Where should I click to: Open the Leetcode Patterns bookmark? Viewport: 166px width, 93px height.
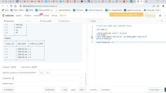tap(63, 10)
